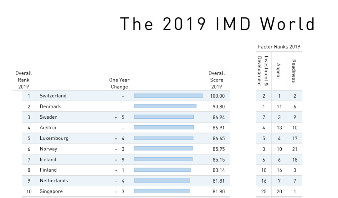Click Luxembourg in the rankings table
The height and width of the screenshot is (198, 338).
pos(54,138)
